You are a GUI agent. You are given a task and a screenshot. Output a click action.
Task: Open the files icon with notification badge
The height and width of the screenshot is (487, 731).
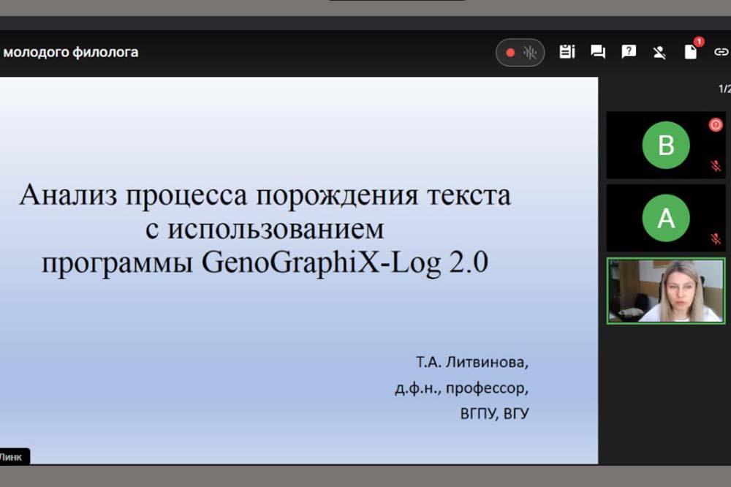tap(691, 51)
